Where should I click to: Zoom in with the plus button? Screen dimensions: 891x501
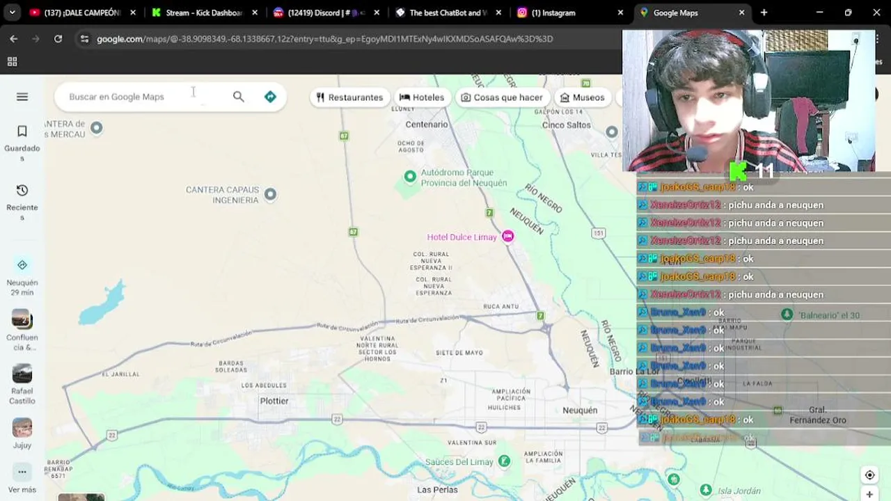click(x=869, y=495)
